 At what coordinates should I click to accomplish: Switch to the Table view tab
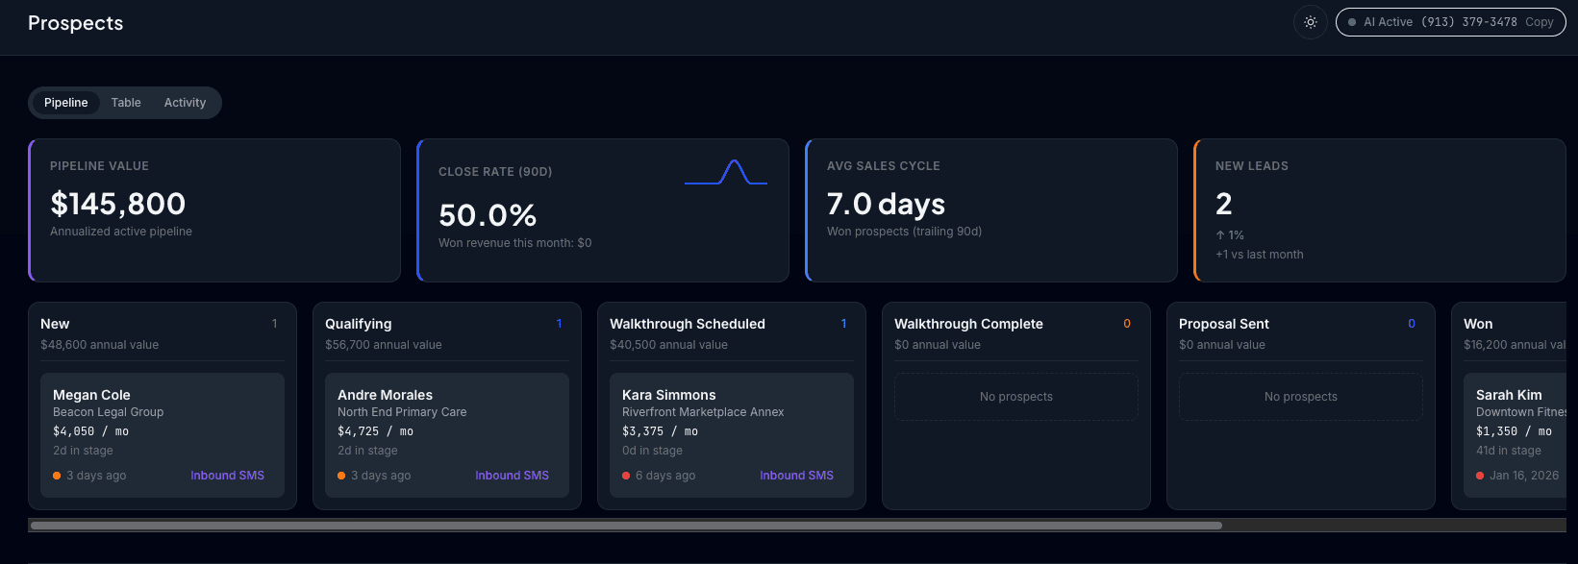click(x=126, y=103)
